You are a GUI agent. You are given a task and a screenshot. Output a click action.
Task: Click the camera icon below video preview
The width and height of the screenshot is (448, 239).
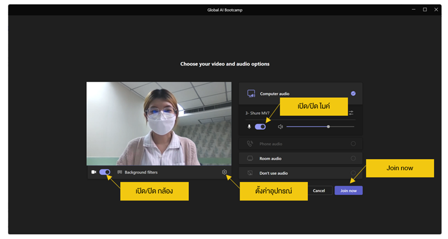coord(94,172)
